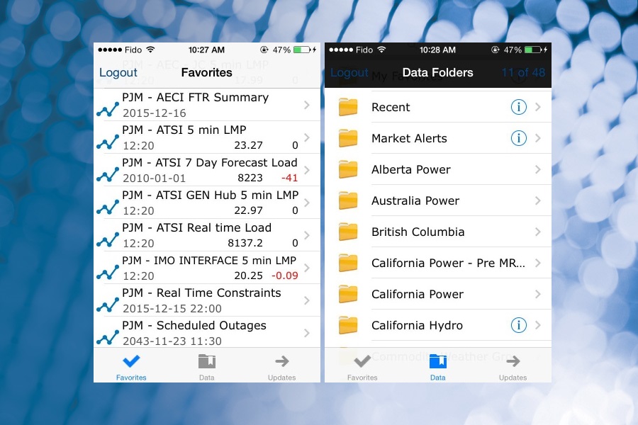Select the "Market Alerts" folder name
Screen dimensions: 638x425
[x=409, y=138]
